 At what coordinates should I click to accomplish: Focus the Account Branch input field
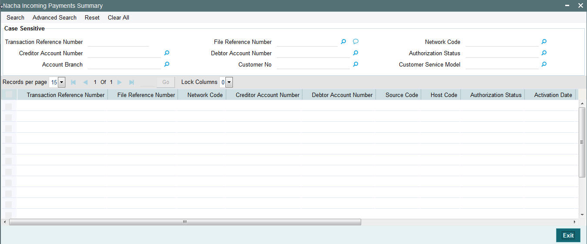coord(124,64)
